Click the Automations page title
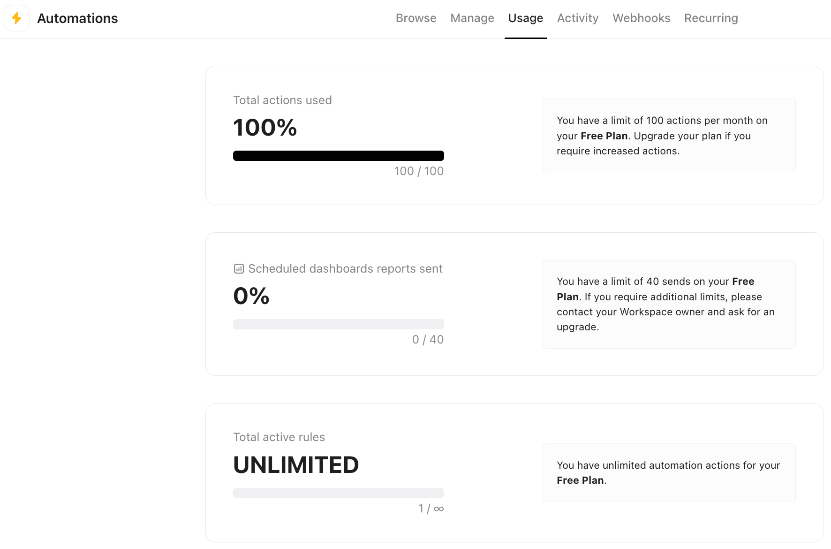This screenshot has width=831, height=549. tap(77, 18)
